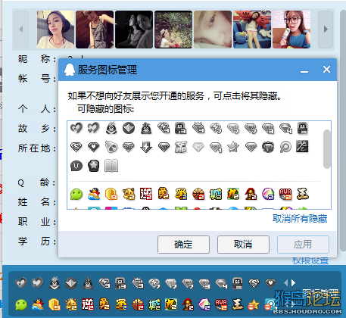Click the basketball icon in profile bottom bar
This screenshot has height=318, width=346.
138,304
